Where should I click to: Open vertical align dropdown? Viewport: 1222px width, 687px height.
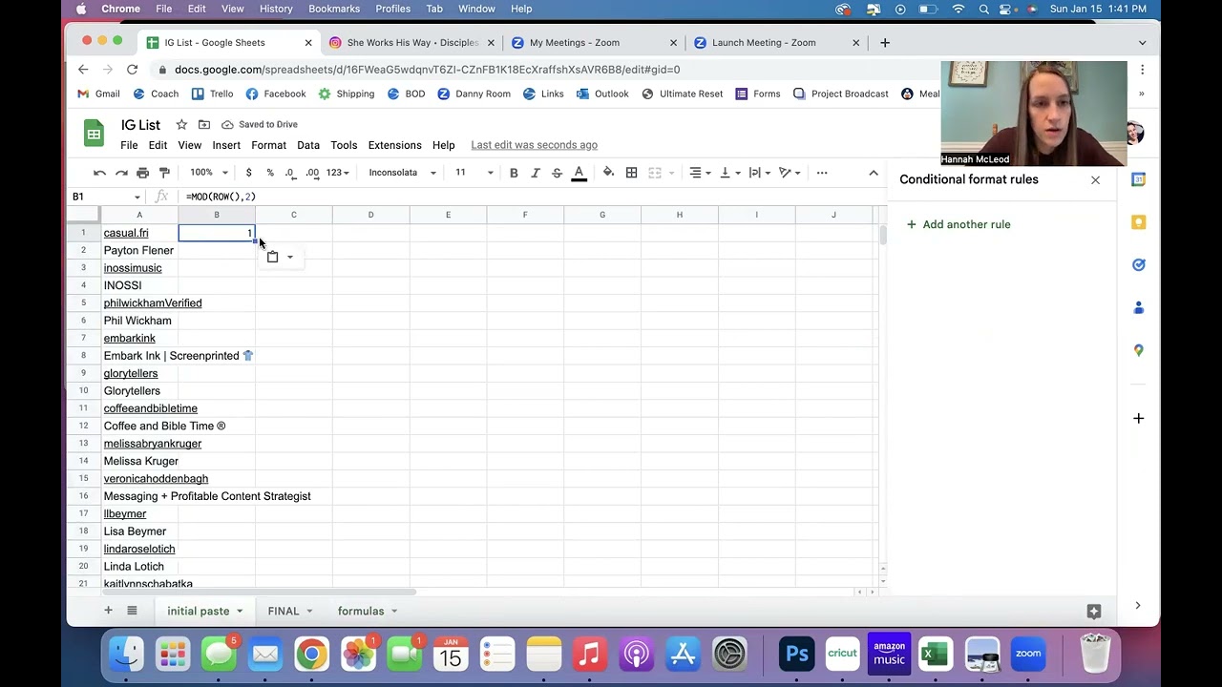729,173
